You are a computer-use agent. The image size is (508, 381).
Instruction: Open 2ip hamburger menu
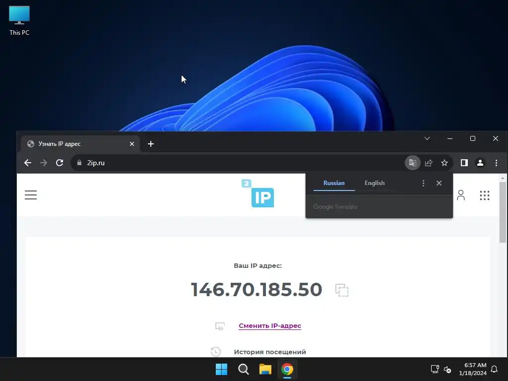pyautogui.click(x=31, y=194)
